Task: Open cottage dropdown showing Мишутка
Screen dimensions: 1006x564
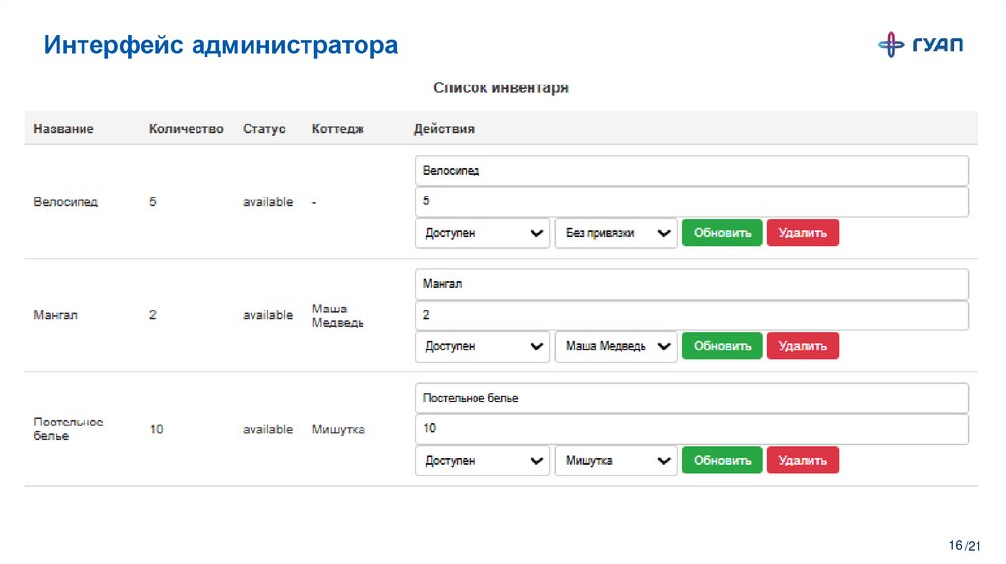Action: coord(616,461)
